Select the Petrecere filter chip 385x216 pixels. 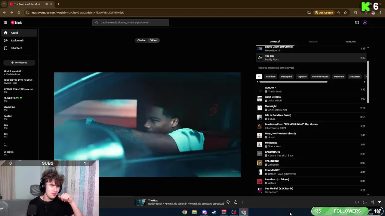pyautogui.click(x=339, y=76)
